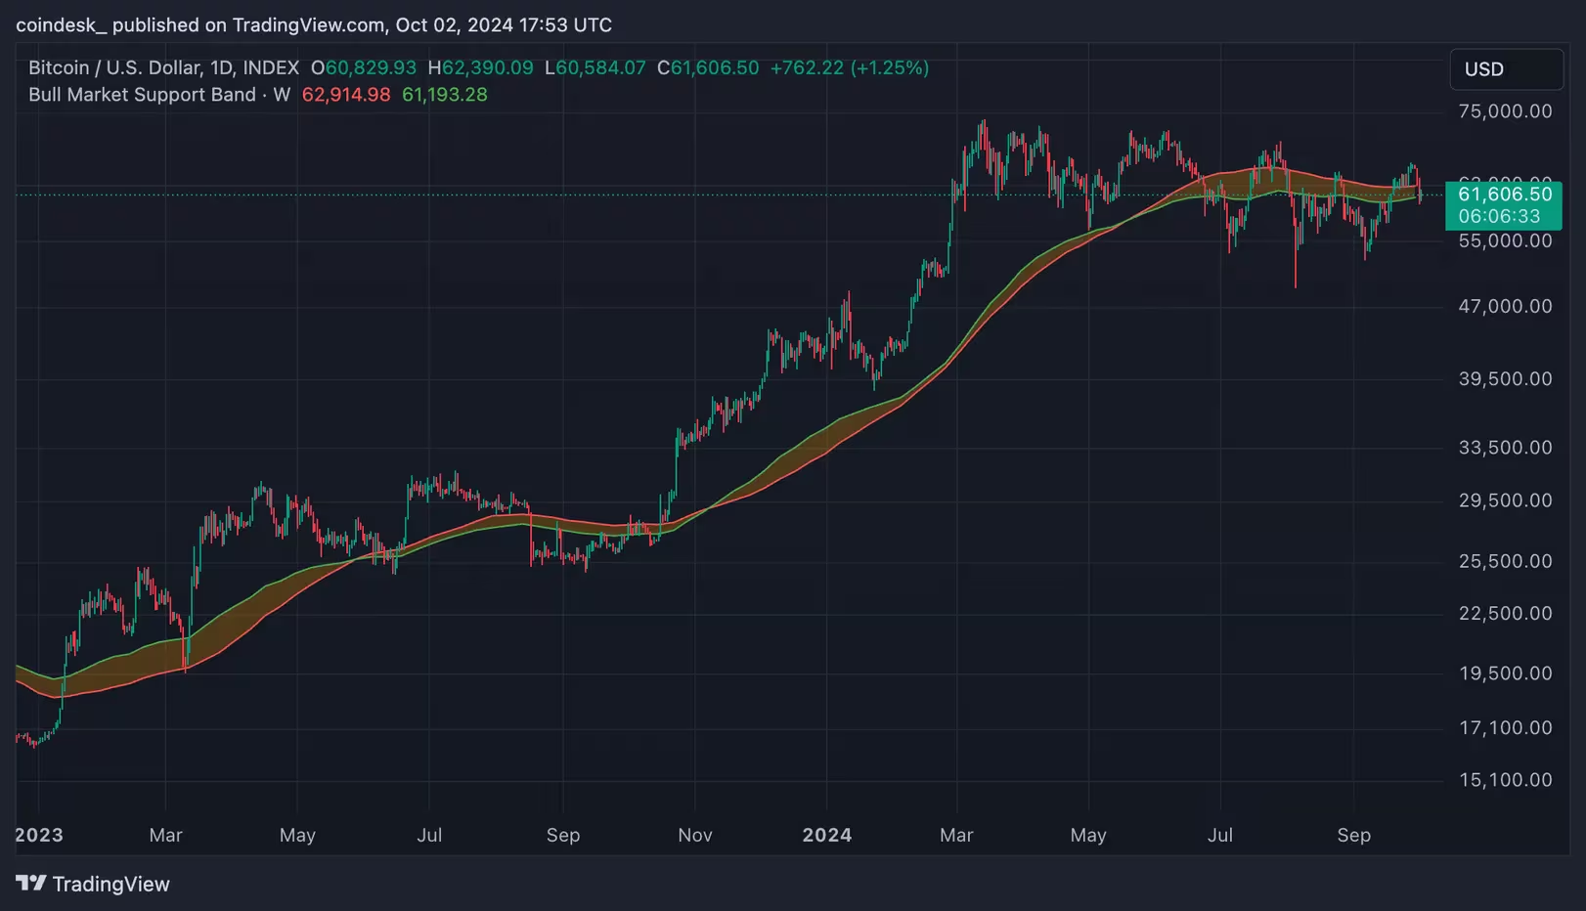Open the USD currency selector

tap(1506, 69)
